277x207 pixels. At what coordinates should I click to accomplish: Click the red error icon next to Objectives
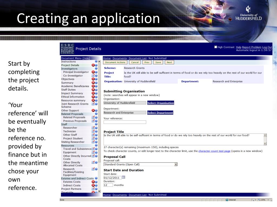93,79
